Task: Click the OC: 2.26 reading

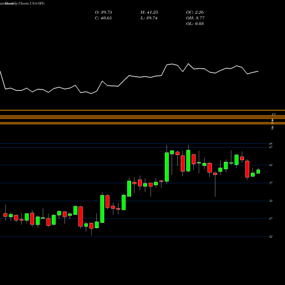Action: (x=195, y=13)
